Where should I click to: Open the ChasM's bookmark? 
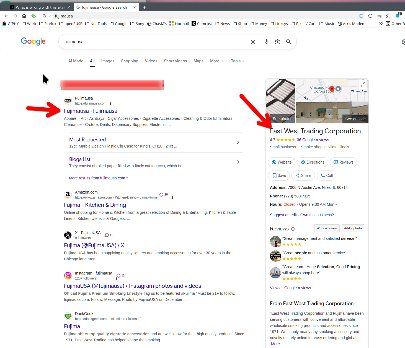[x=157, y=24]
